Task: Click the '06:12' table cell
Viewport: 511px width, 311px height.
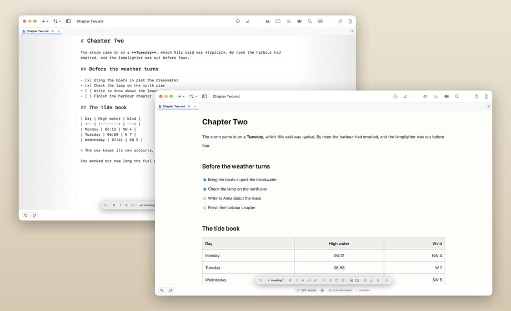Action: pyautogui.click(x=339, y=256)
